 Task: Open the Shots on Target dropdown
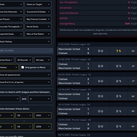coord(38,4)
